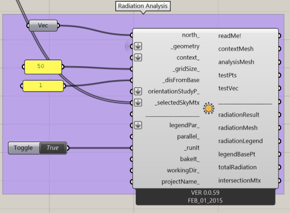Click the arrow icon next to legendPar_
Image resolution: width=290 pixels, height=213 pixels.
[x=138, y=125]
